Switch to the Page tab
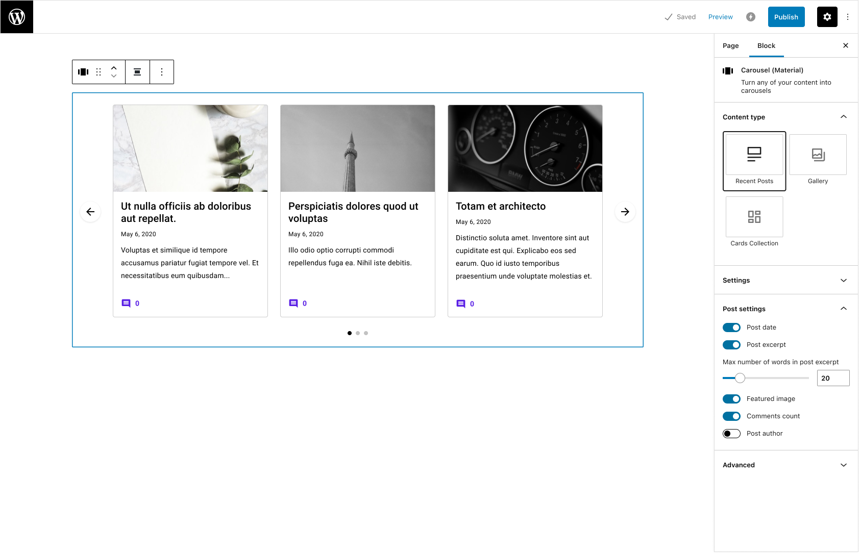 point(730,45)
